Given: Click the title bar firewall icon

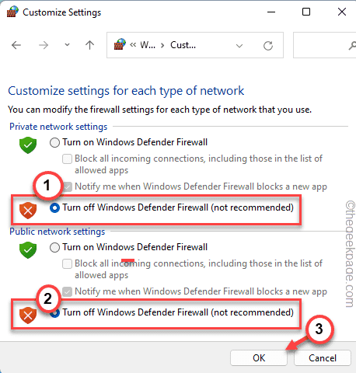Looking at the screenshot, I should [x=12, y=12].
